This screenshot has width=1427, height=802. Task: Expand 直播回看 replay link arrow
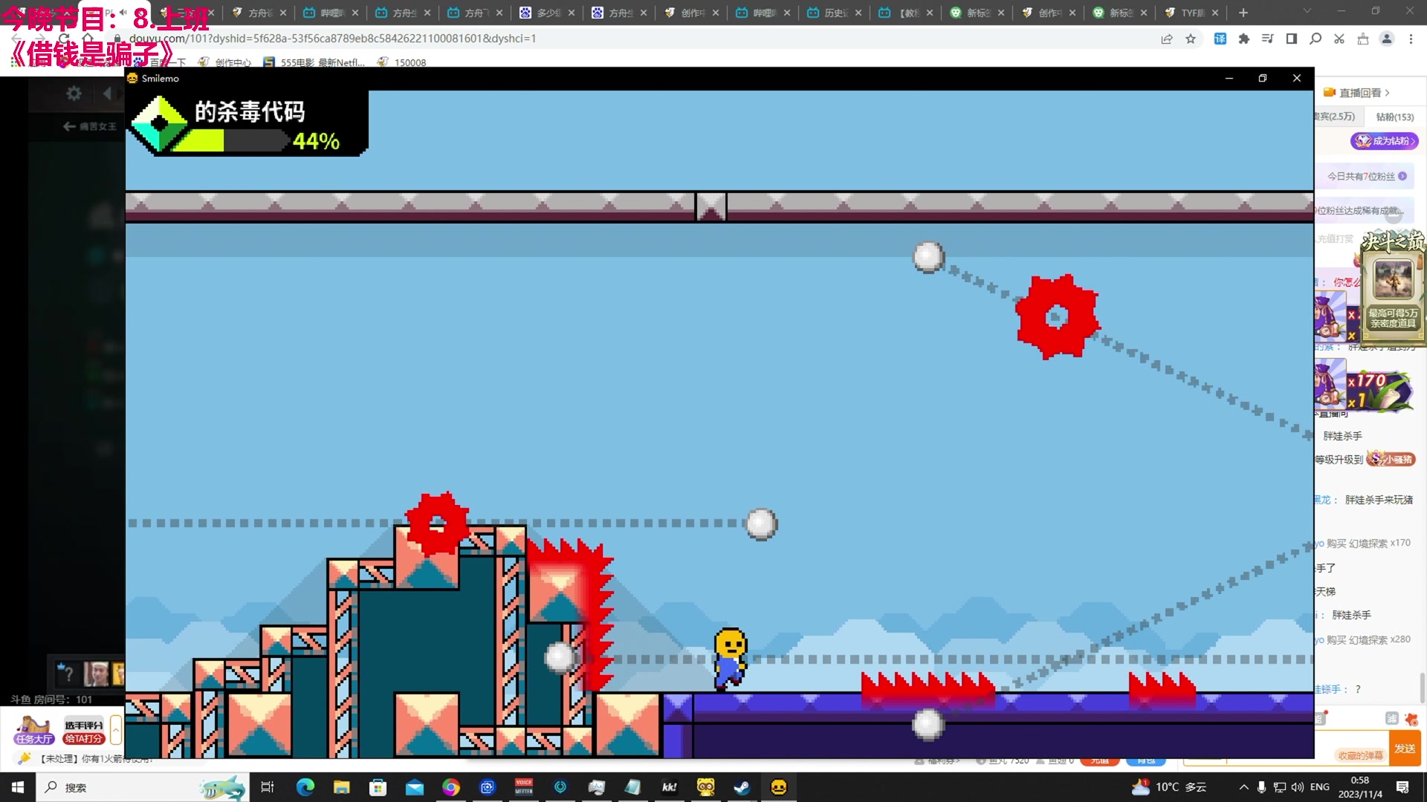point(1387,93)
